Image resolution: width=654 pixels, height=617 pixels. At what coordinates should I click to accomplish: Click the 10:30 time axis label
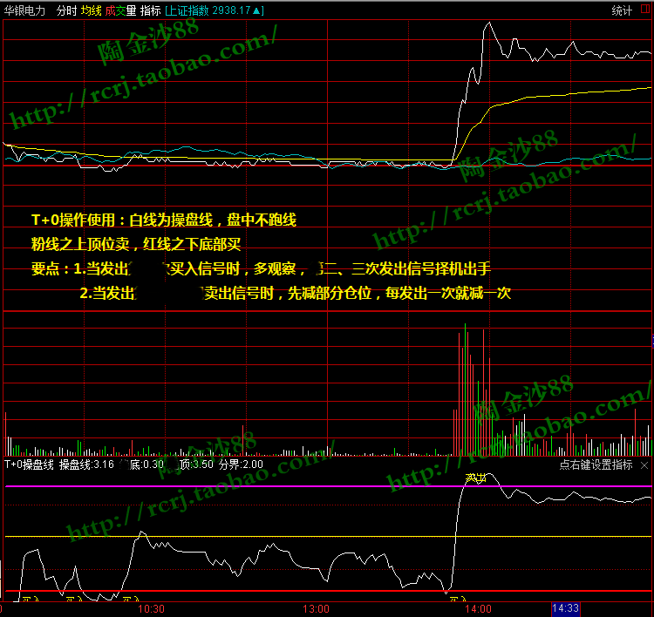151,608
